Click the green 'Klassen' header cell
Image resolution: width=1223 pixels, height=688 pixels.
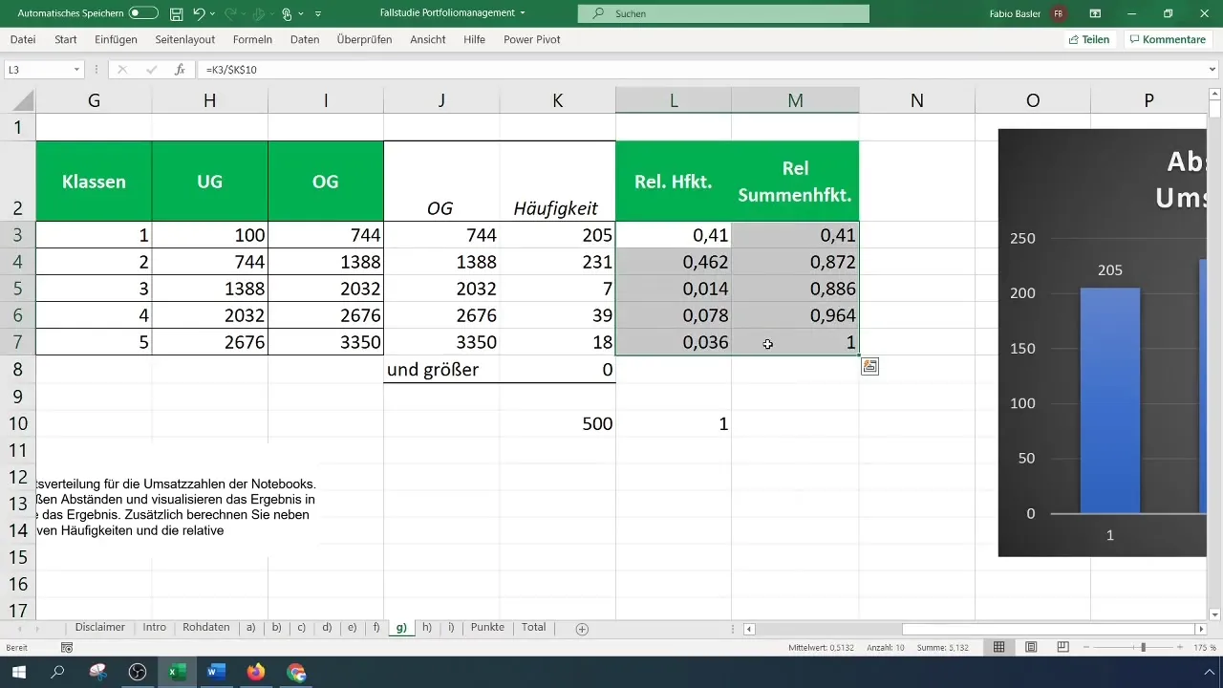[x=94, y=182]
